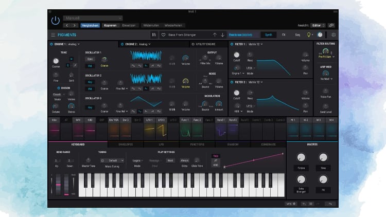Open the Pigments hamburger menu
The image size is (386, 217).
52,35
